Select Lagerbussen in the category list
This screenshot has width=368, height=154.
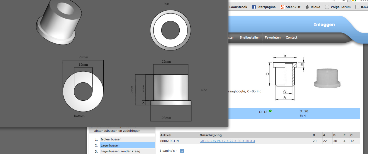tap(110, 145)
